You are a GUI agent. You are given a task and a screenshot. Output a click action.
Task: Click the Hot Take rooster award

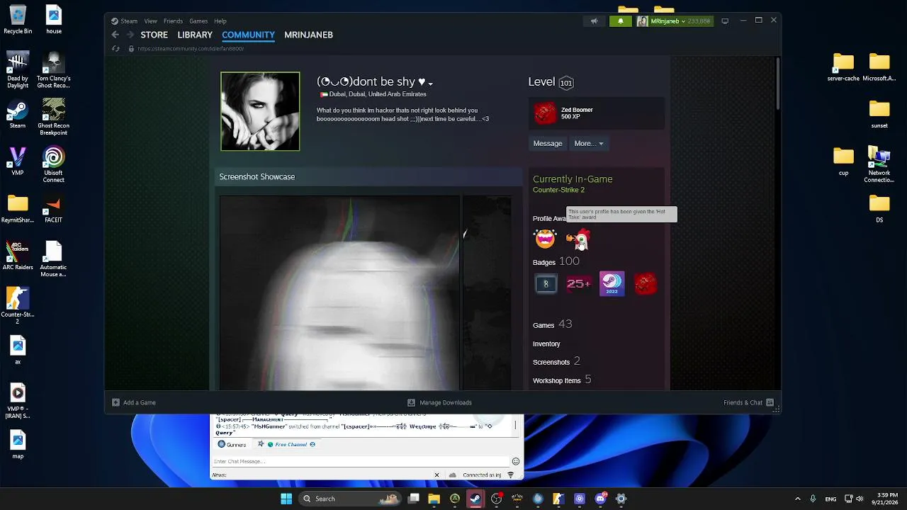(x=579, y=239)
